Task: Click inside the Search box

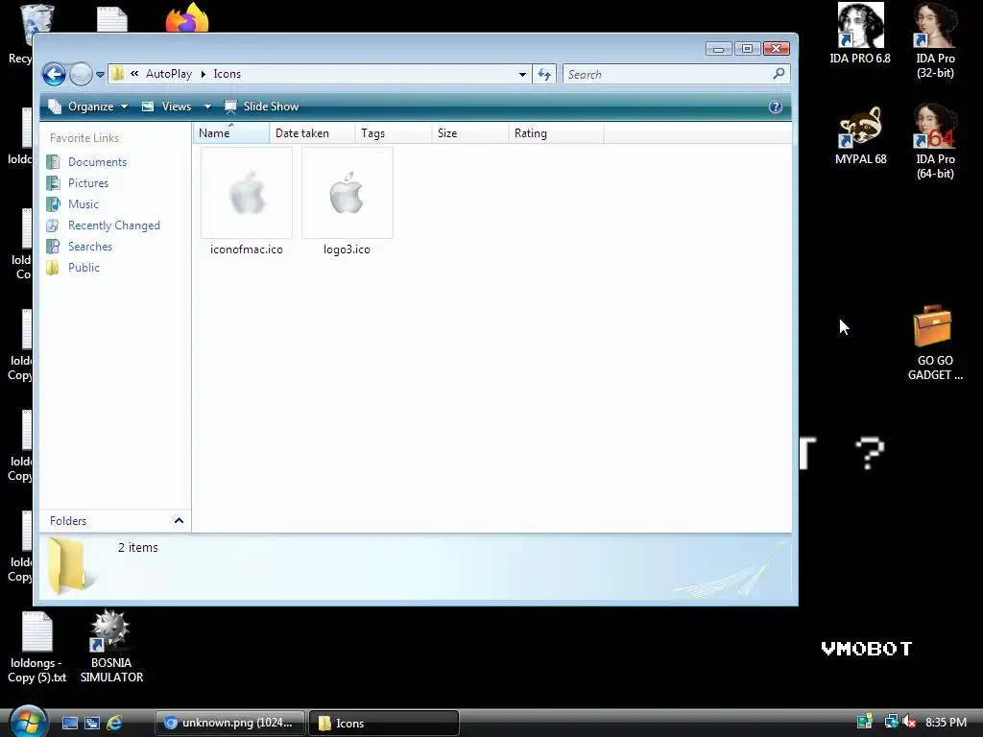Action: [x=666, y=75]
